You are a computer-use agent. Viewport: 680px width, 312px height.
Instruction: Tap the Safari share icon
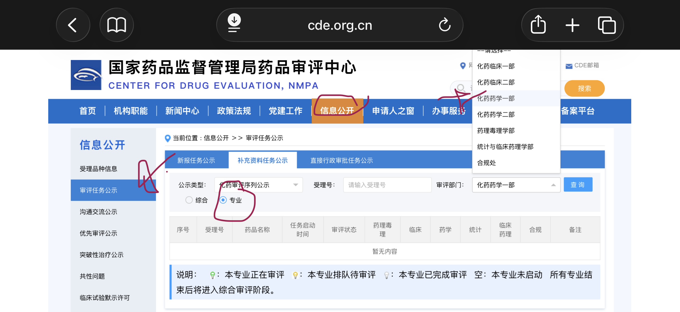[538, 25]
